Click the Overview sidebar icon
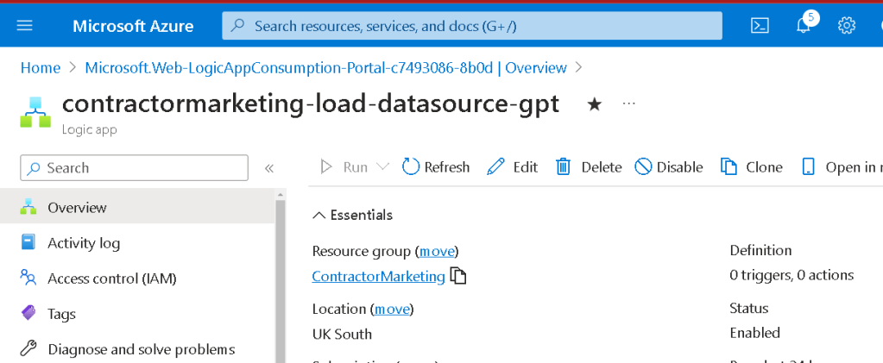This screenshot has height=363, width=883. click(x=28, y=207)
